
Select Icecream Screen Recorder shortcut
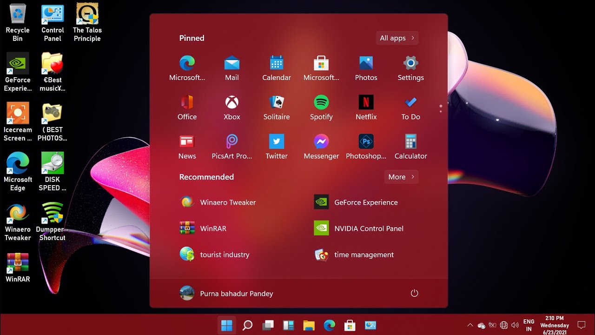coord(18,122)
